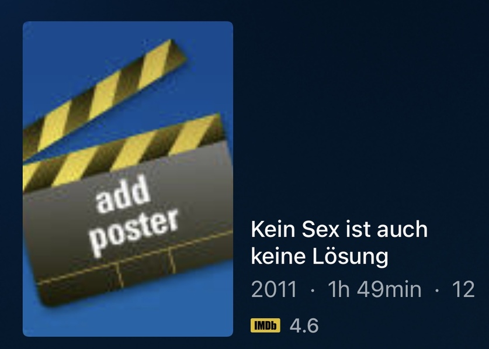Click the word "poster" on the slate
The width and height of the screenshot is (489, 349).
[133, 232]
